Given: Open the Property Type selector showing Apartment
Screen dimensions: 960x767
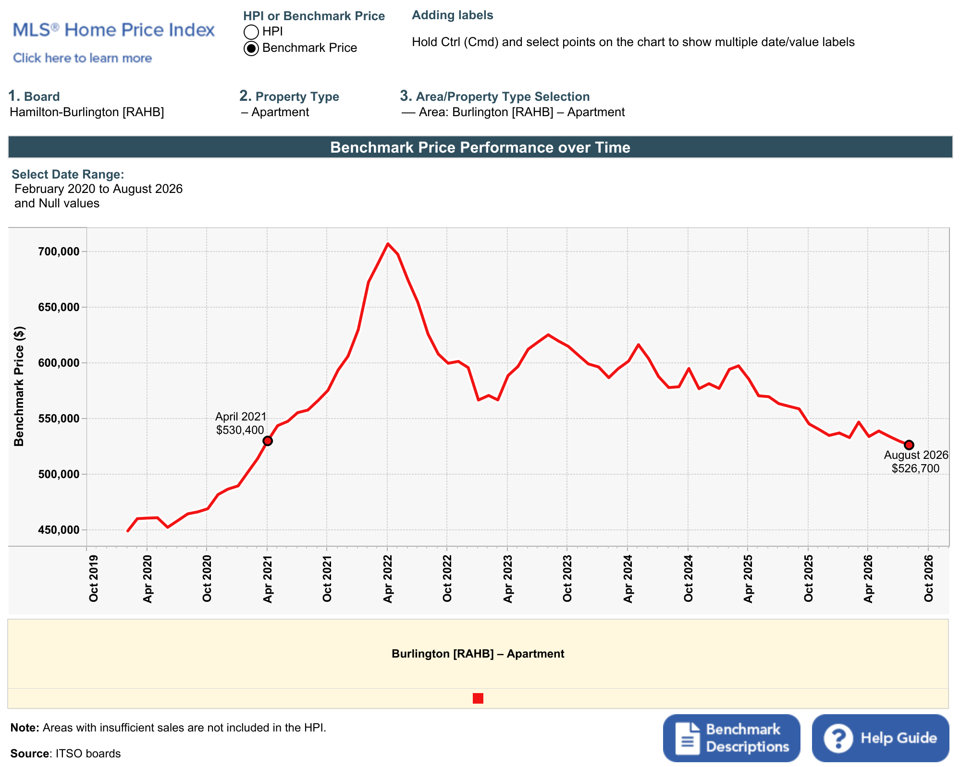Looking at the screenshot, I should (x=275, y=112).
